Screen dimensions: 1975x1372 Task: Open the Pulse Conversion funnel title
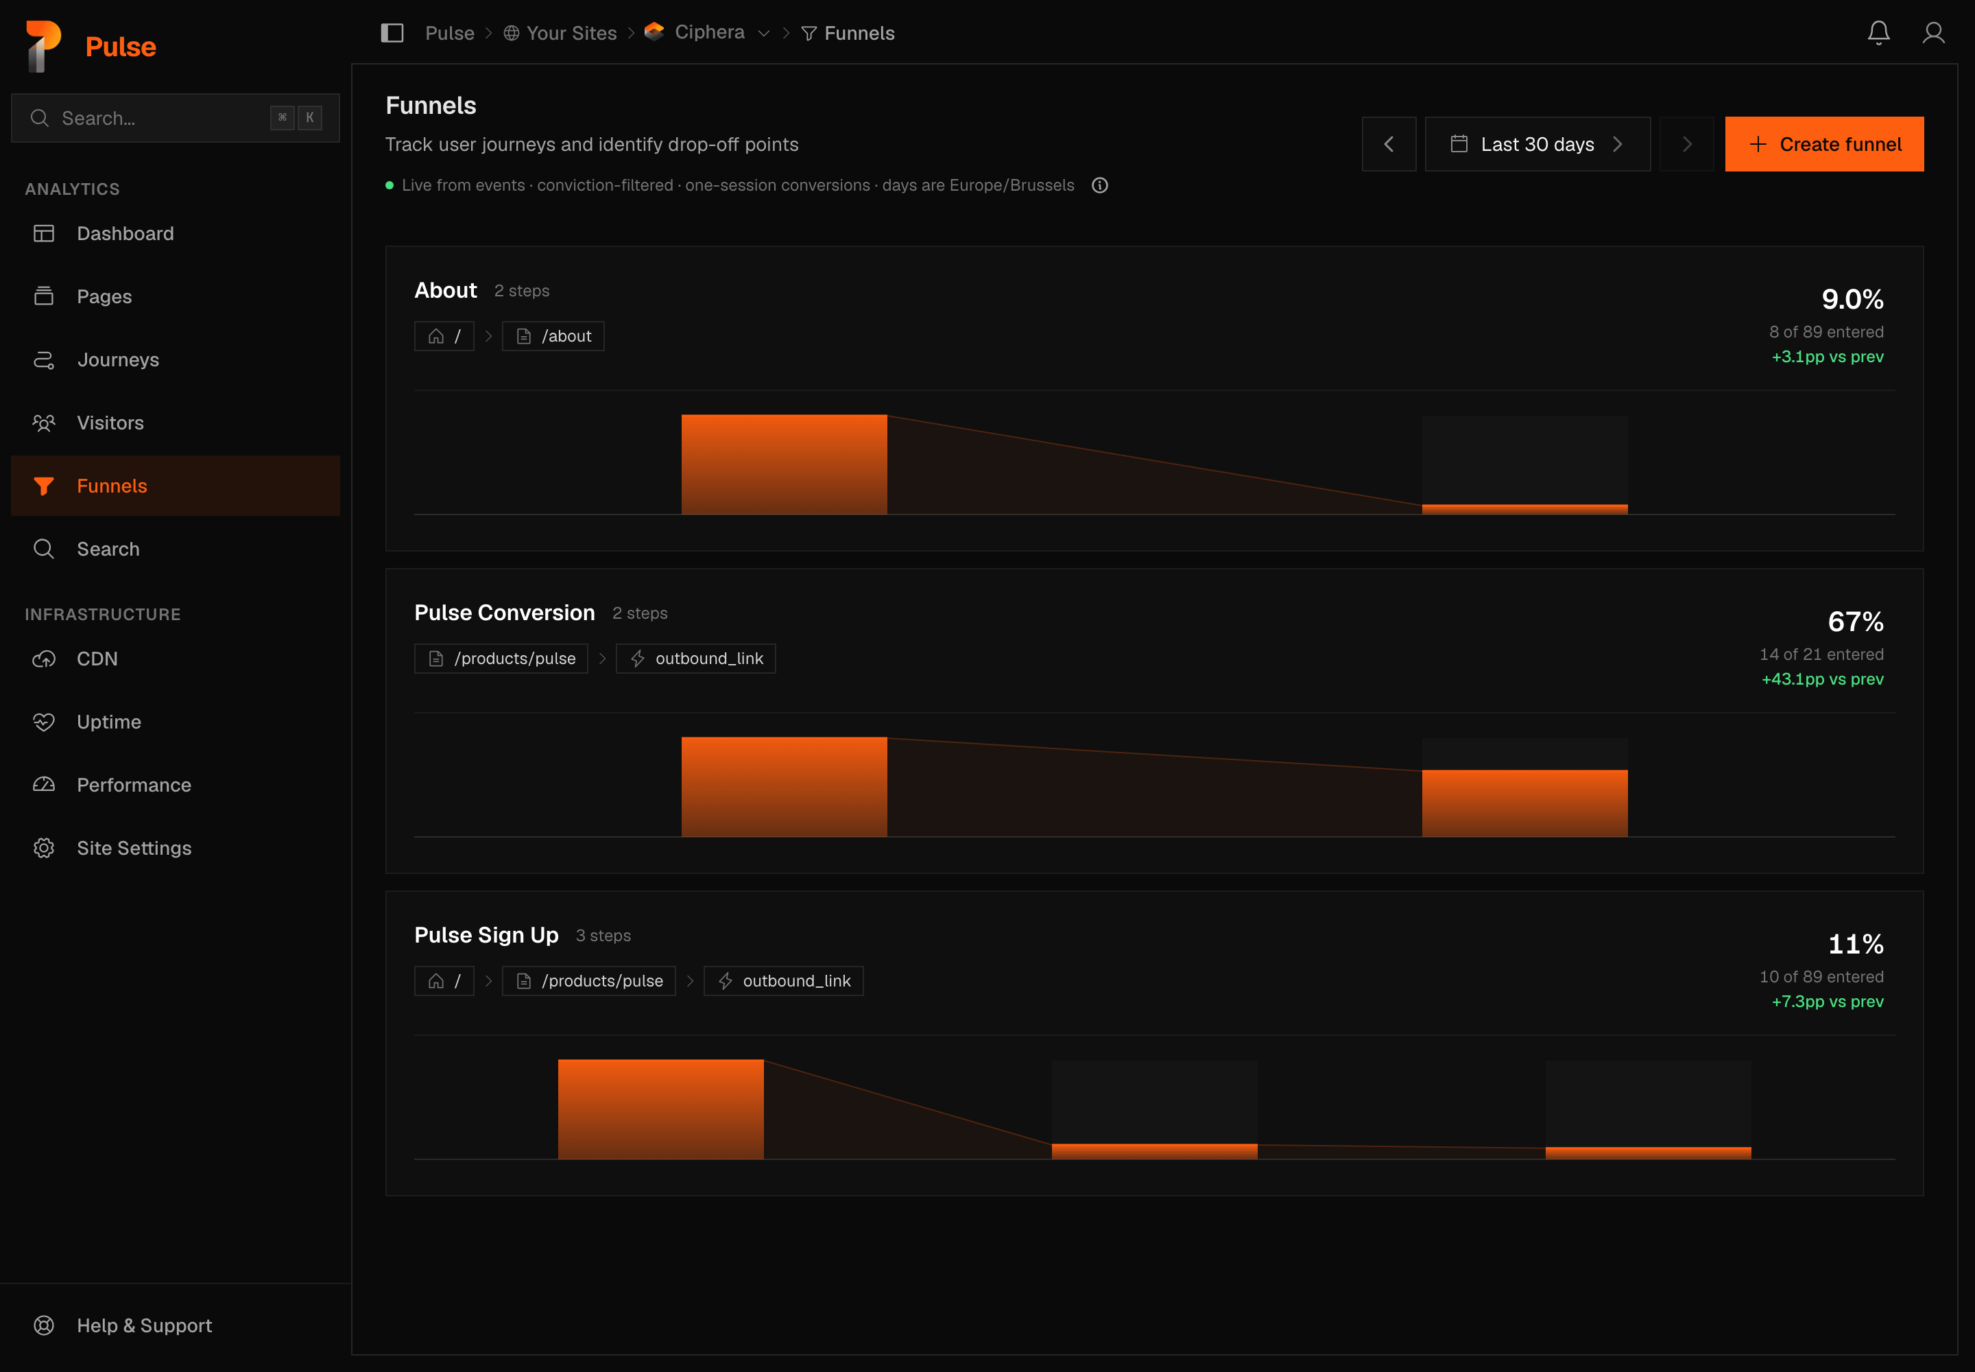pos(505,613)
